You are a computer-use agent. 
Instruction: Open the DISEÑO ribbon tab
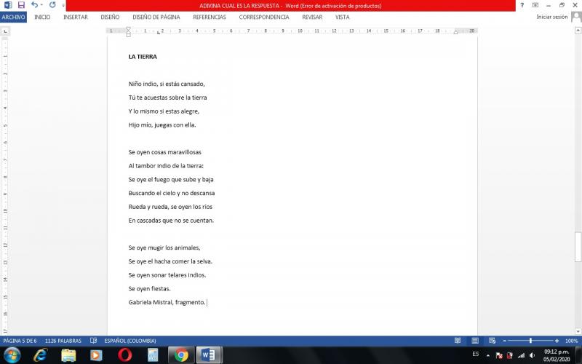click(110, 17)
